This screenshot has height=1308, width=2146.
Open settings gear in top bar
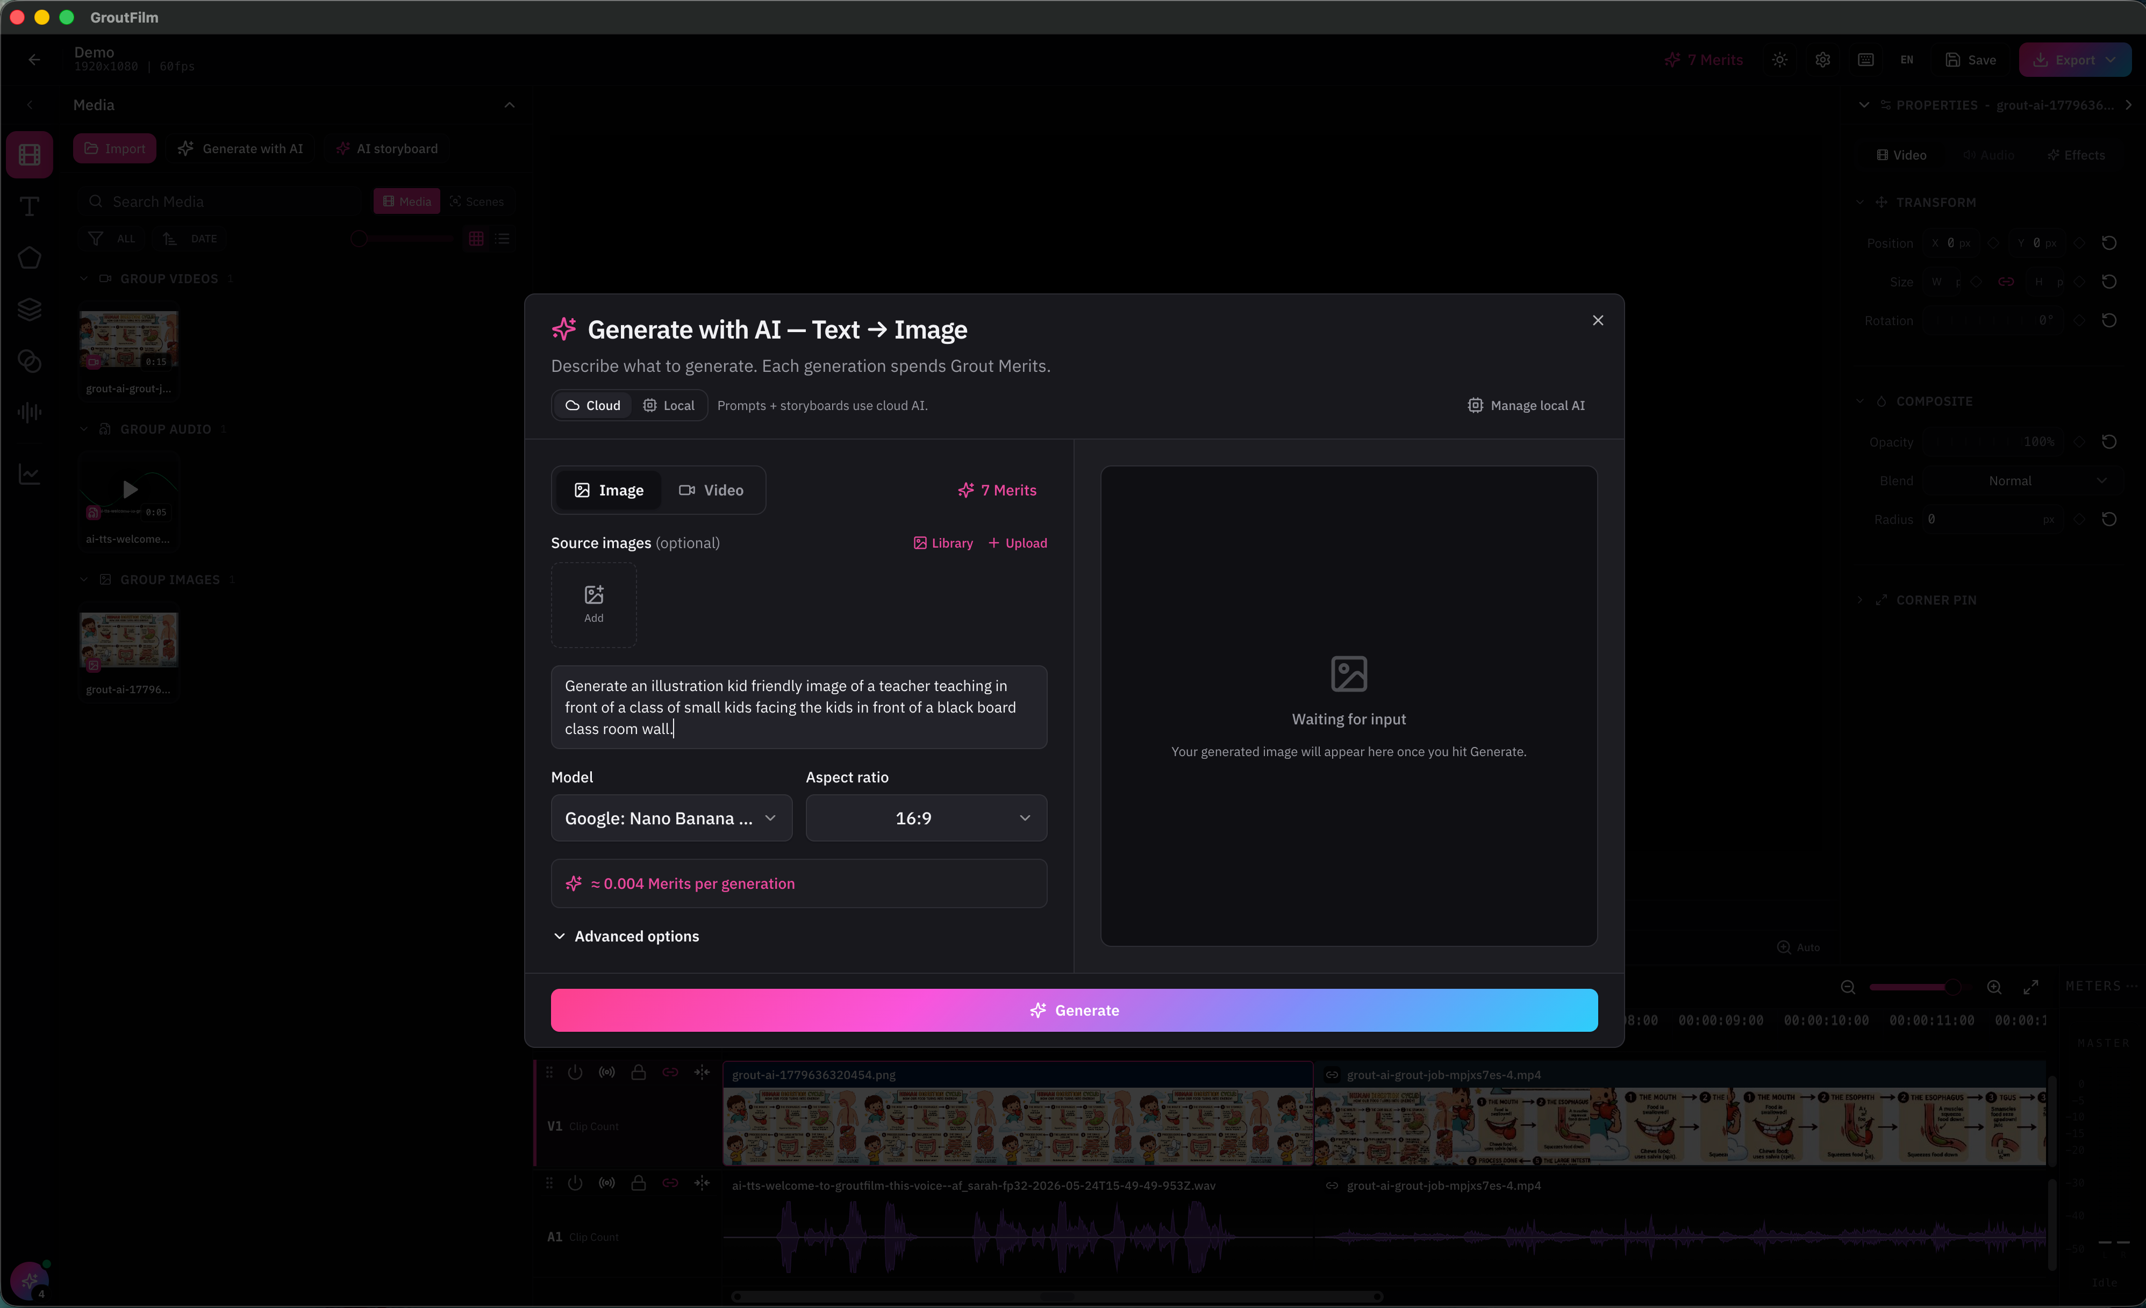coord(1822,60)
